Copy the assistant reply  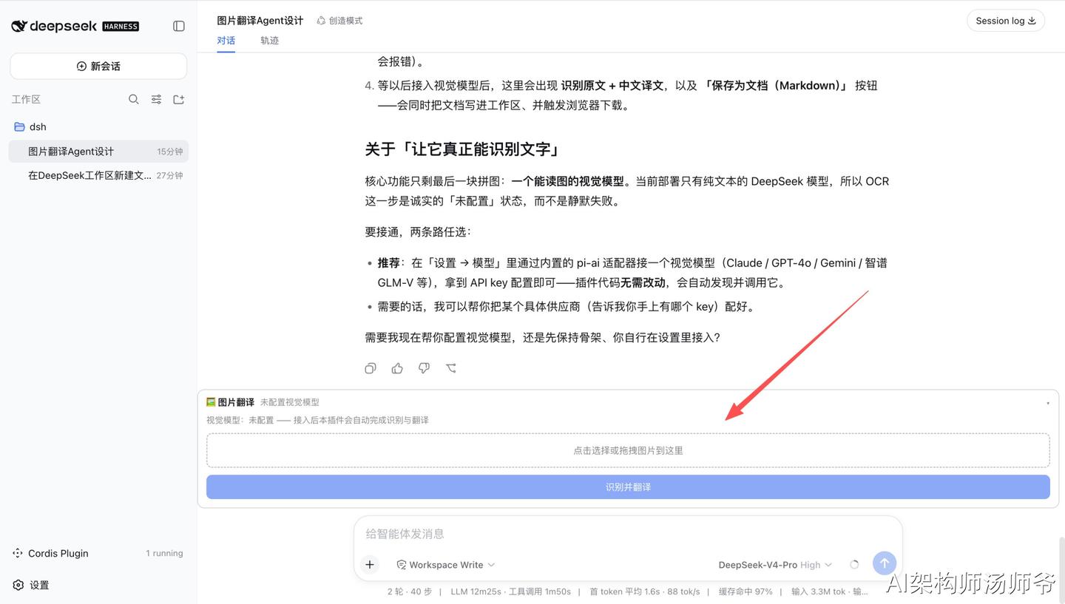(371, 368)
